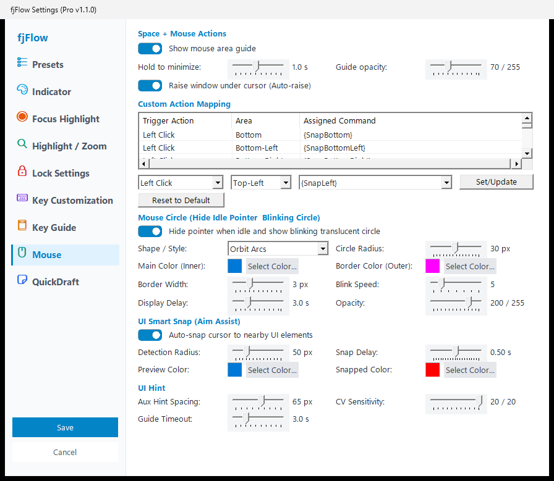554x481 pixels.
Task: Click the Display Delay slider
Action: (x=258, y=304)
